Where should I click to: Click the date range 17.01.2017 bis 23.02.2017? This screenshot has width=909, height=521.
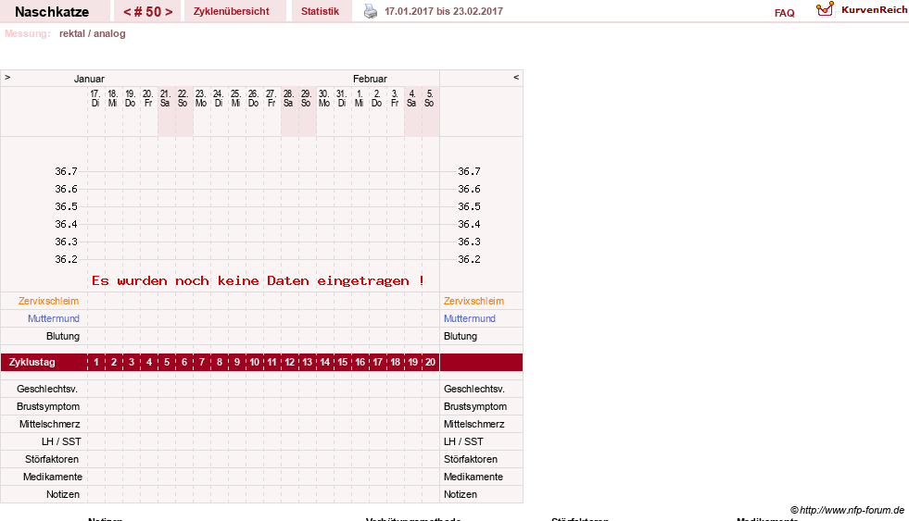444,11
